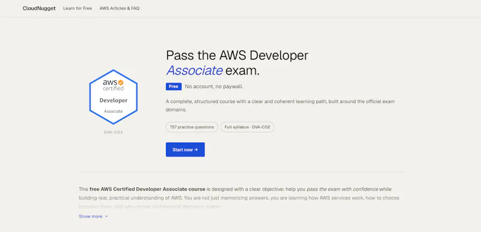481x232 pixels.
Task: Open the CloudNugget home logo
Action: click(39, 8)
